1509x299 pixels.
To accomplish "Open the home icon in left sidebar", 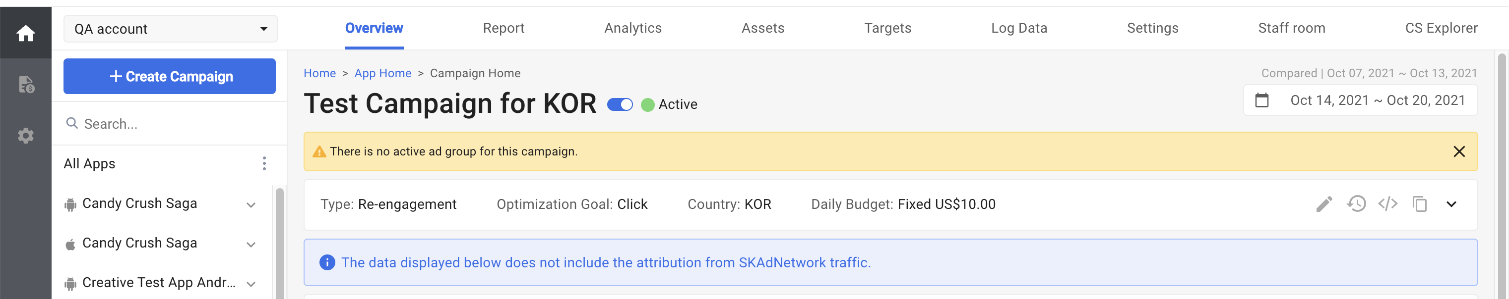I will (25, 33).
